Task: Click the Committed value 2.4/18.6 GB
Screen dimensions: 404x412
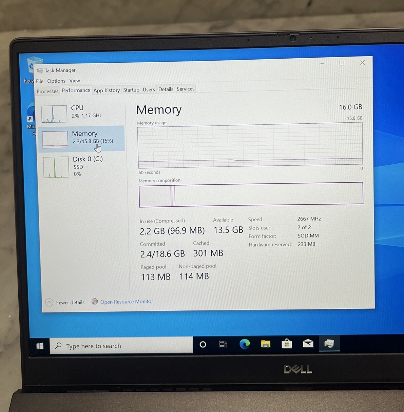Action: tap(162, 254)
